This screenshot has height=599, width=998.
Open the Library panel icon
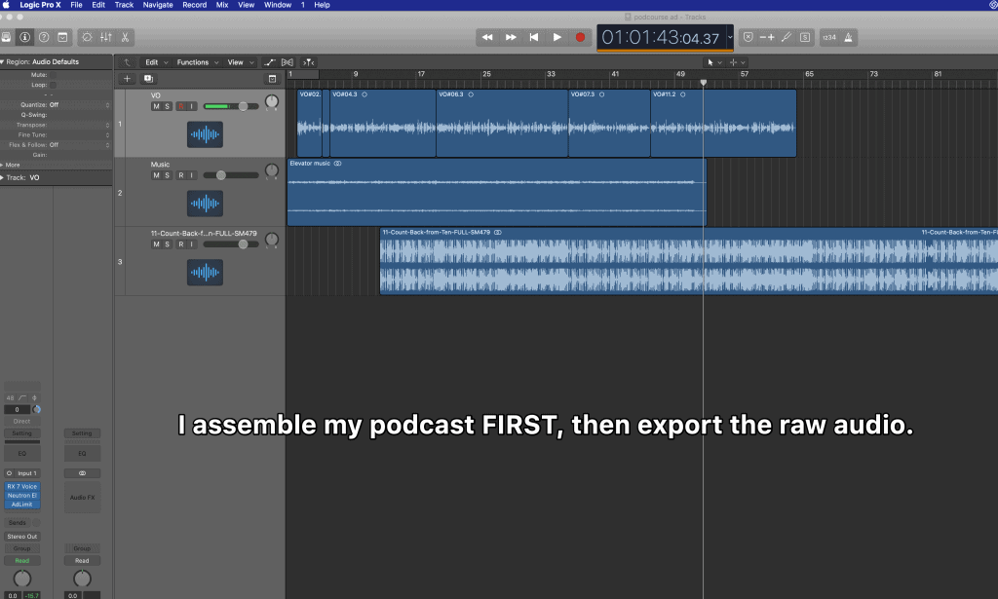(x=6, y=38)
